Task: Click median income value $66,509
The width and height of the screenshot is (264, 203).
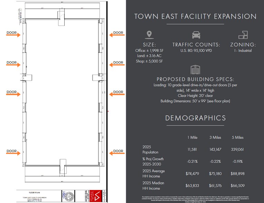Action: 237,186
